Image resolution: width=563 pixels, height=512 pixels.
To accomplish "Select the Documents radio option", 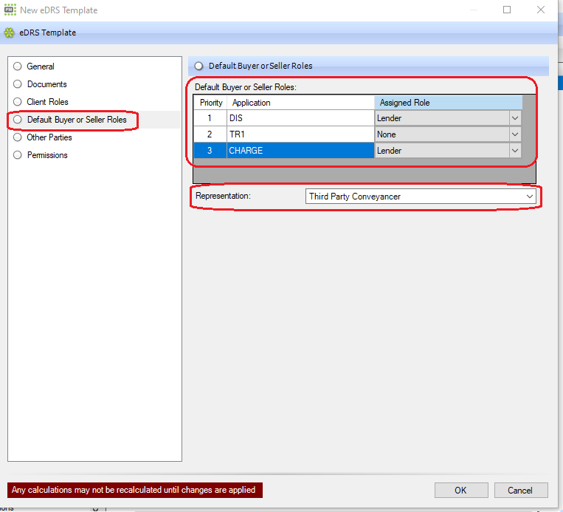I will click(17, 84).
